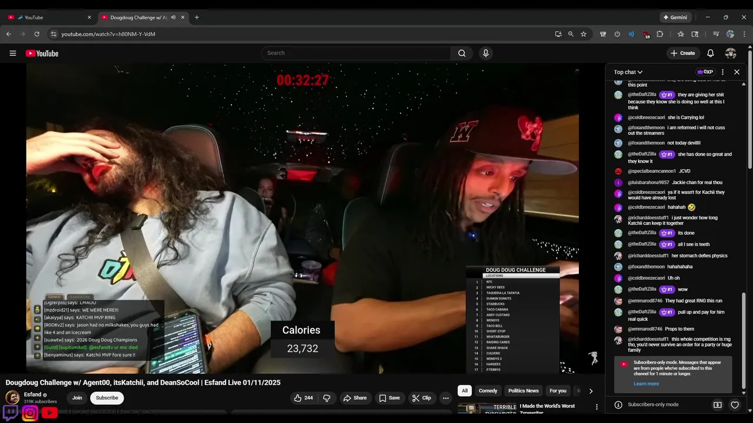753x423 pixels.
Task: Bookmark this page with star
Action: 584,34
